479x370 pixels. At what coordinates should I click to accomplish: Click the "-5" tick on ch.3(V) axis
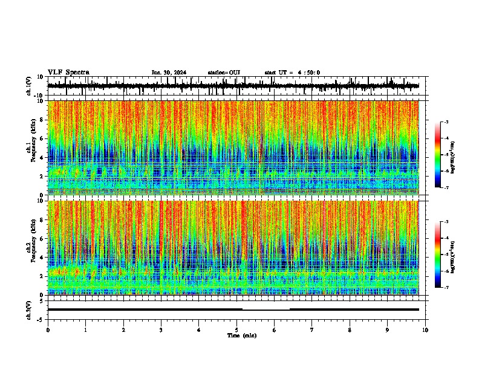point(41,320)
